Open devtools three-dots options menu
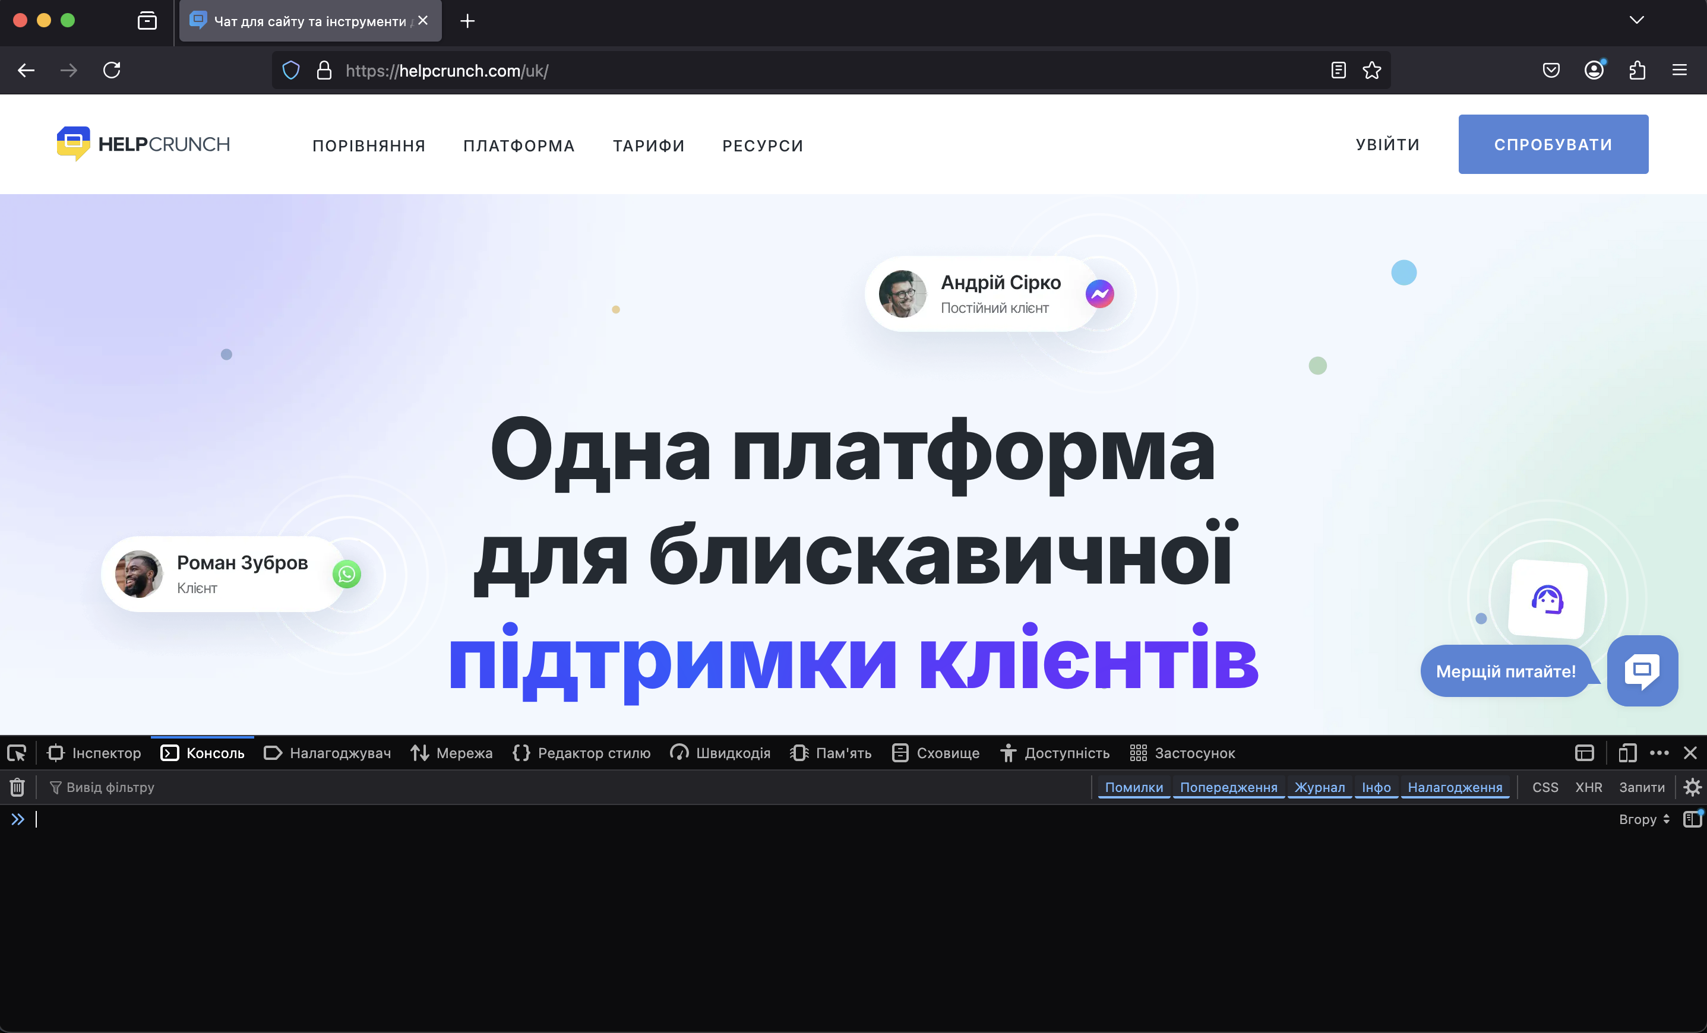This screenshot has width=1707, height=1033. (x=1659, y=753)
